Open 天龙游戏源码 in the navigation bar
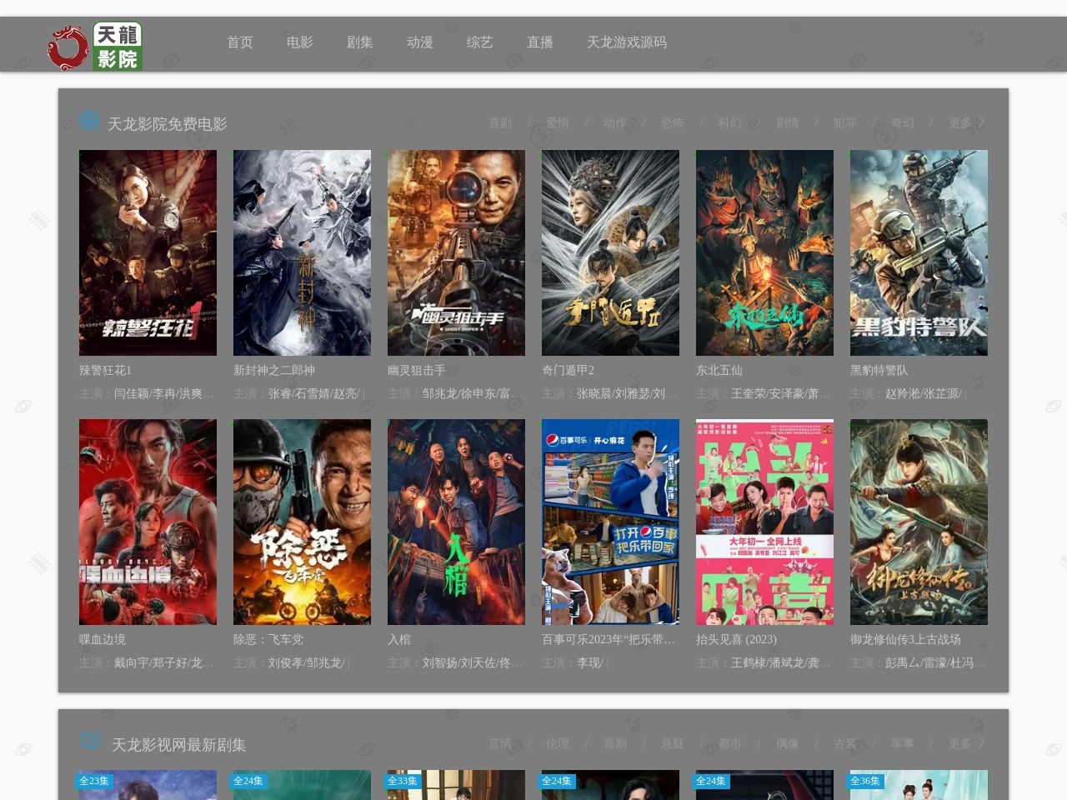Screen dimensions: 1067x800 pyautogui.click(x=627, y=42)
